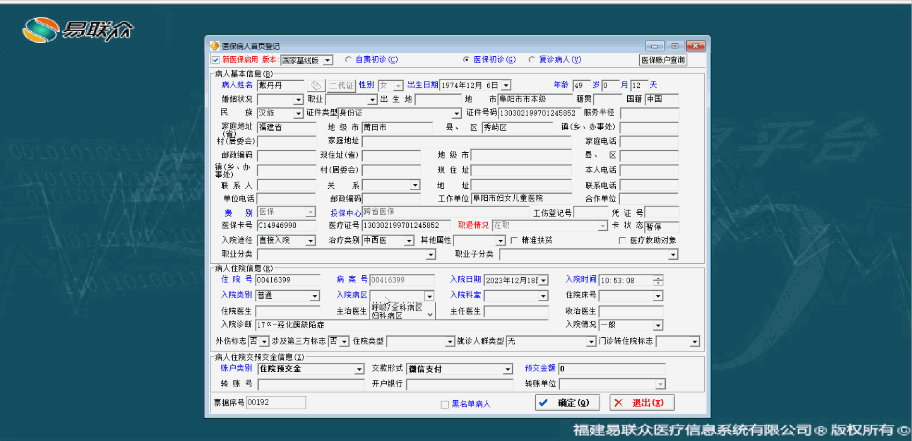
Task: Open the 治疗类别 dropdown showing 中西医
Action: (409, 240)
